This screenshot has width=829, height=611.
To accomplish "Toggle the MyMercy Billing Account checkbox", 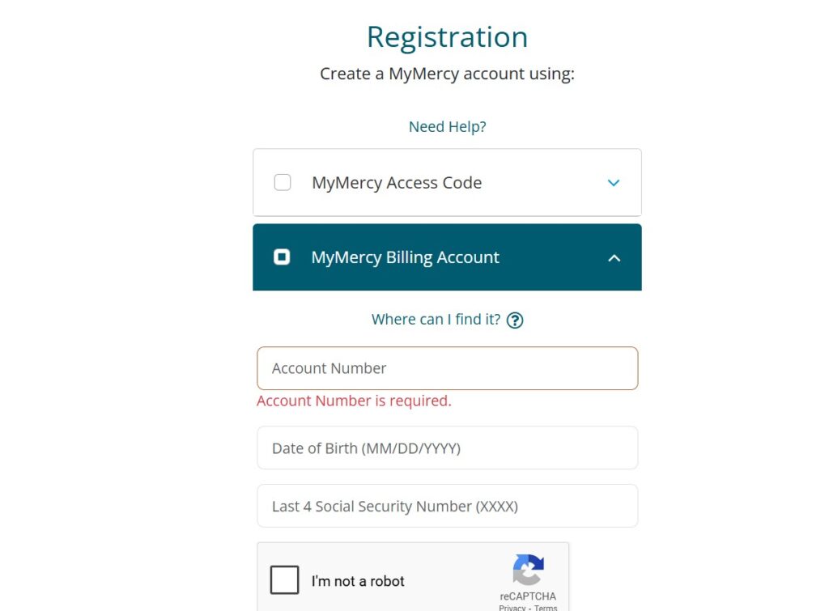I will tap(282, 257).
